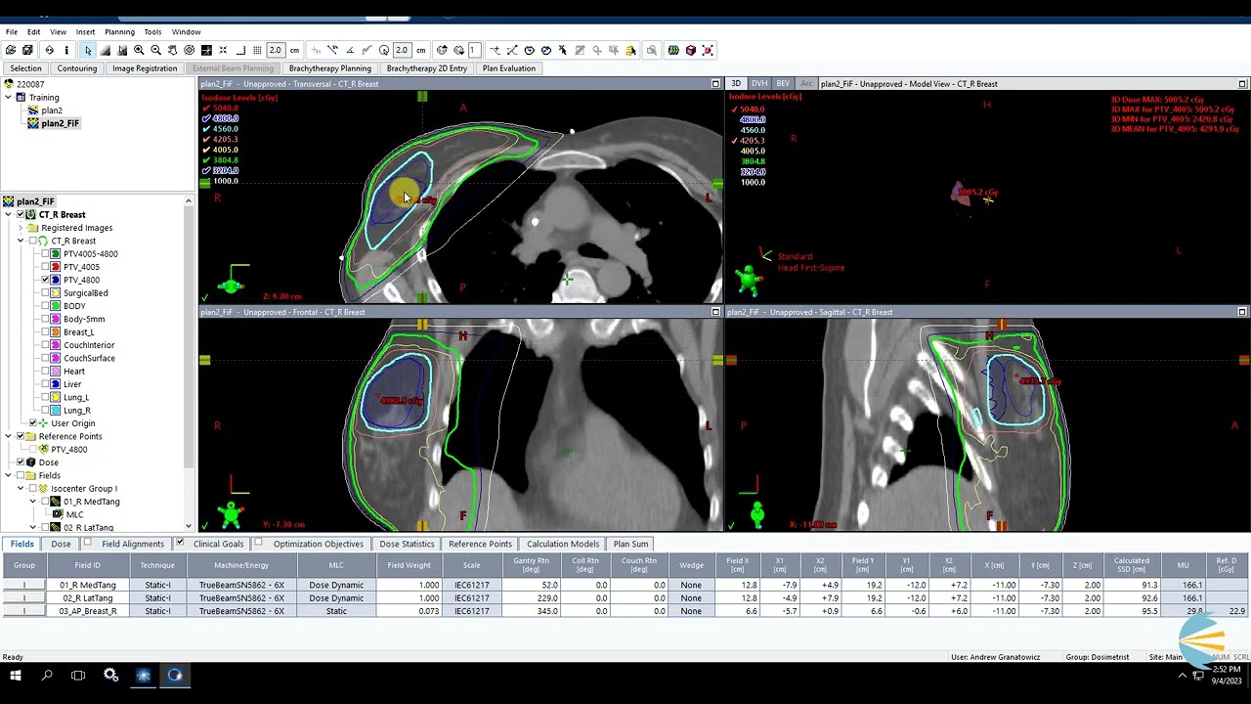The height and width of the screenshot is (704, 1251).
Task: Click the Task View taskbar icon
Action: point(78,675)
